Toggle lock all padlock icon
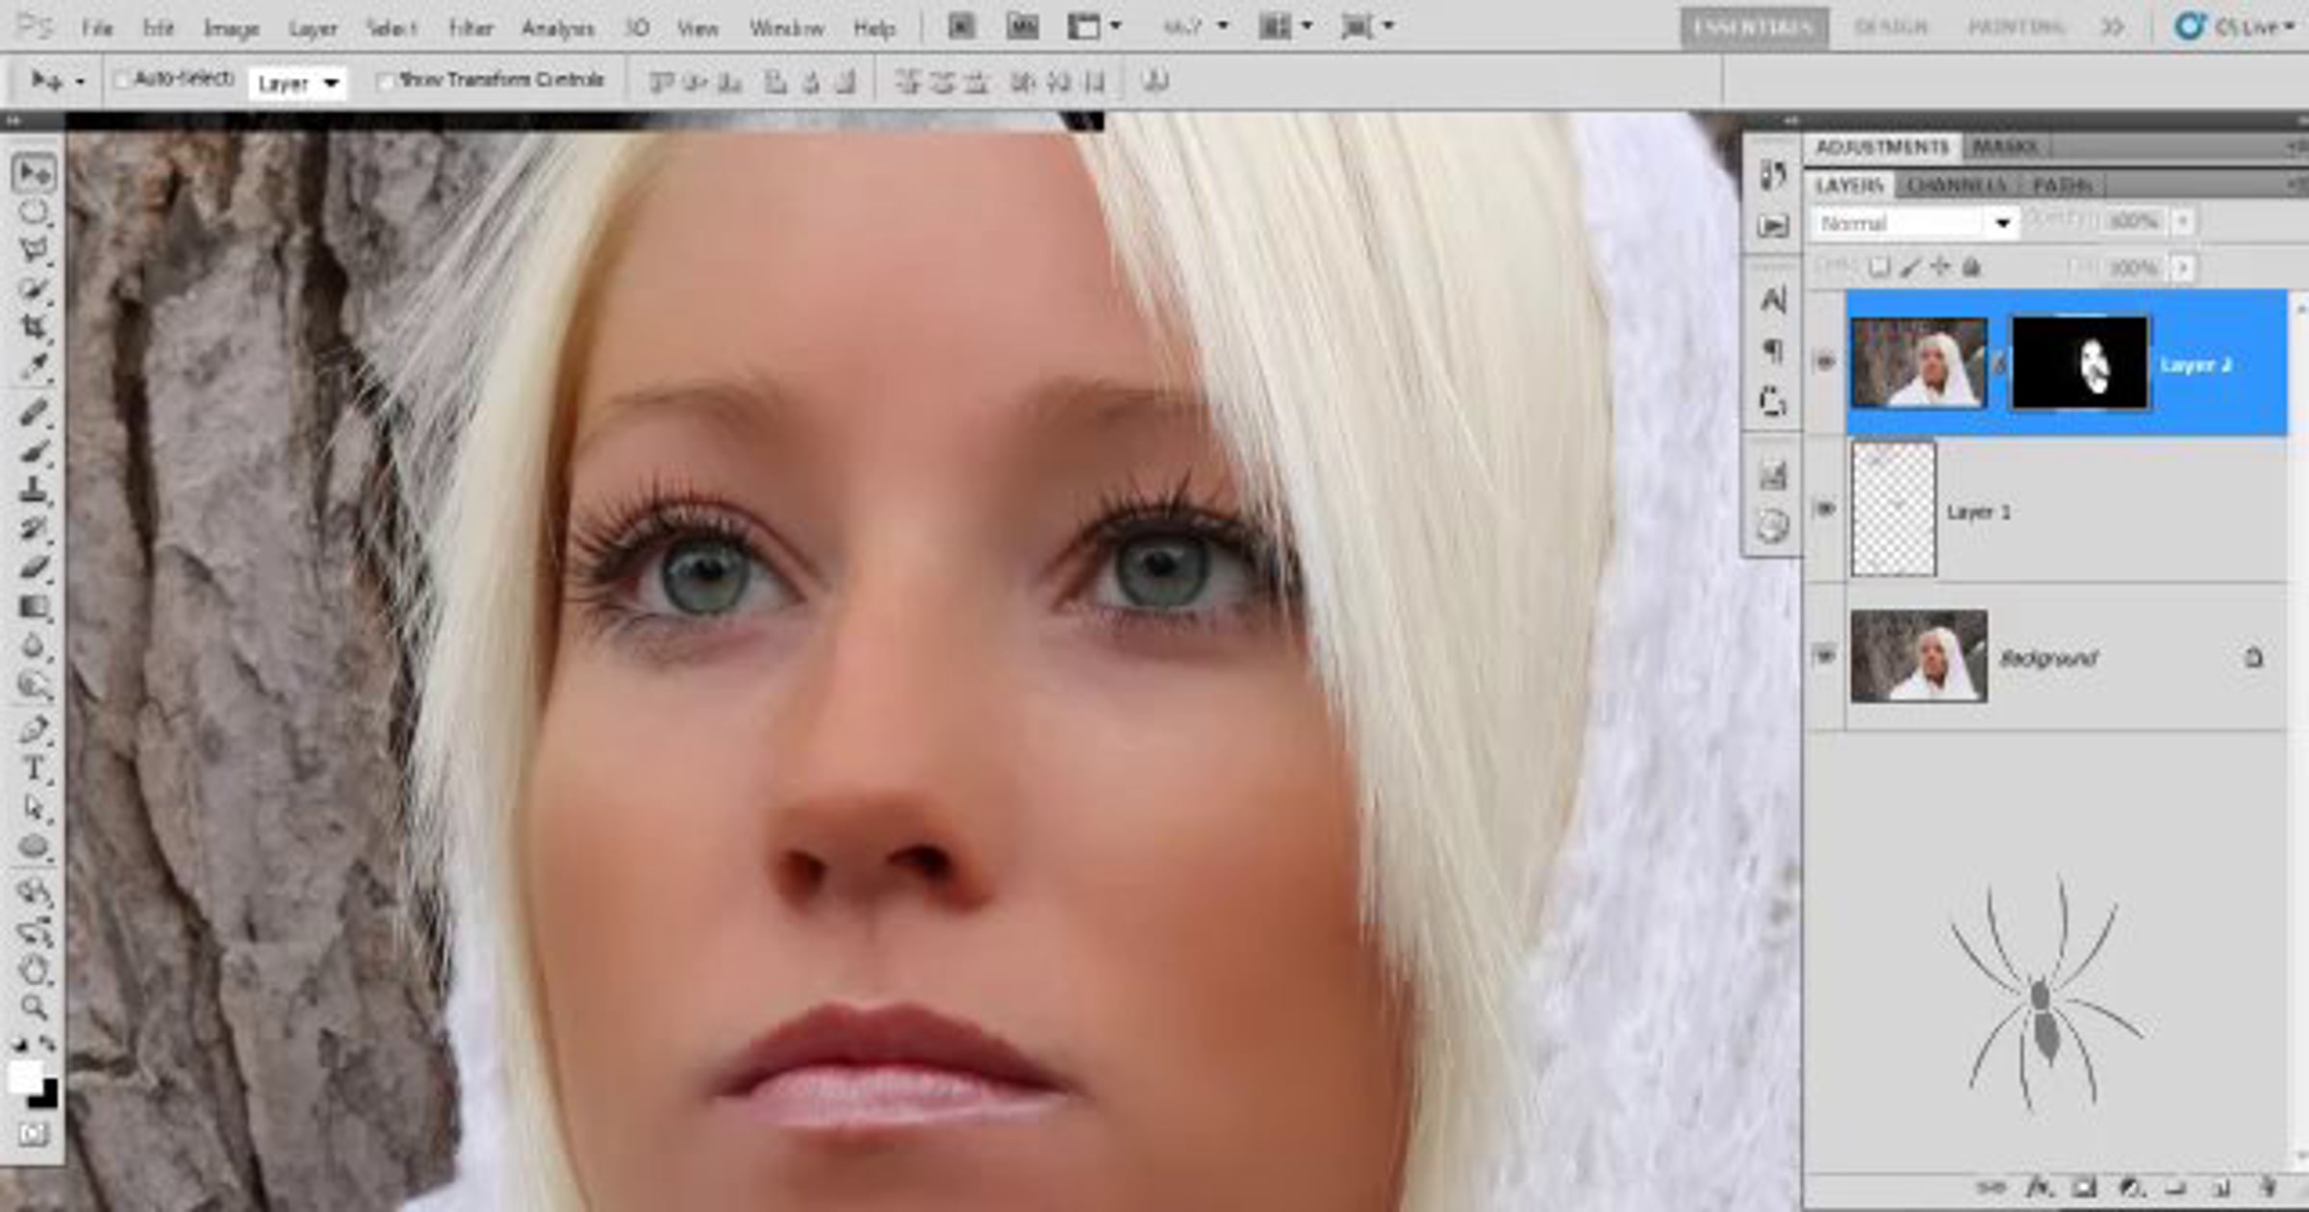Image resolution: width=2309 pixels, height=1212 pixels. coord(1971,267)
